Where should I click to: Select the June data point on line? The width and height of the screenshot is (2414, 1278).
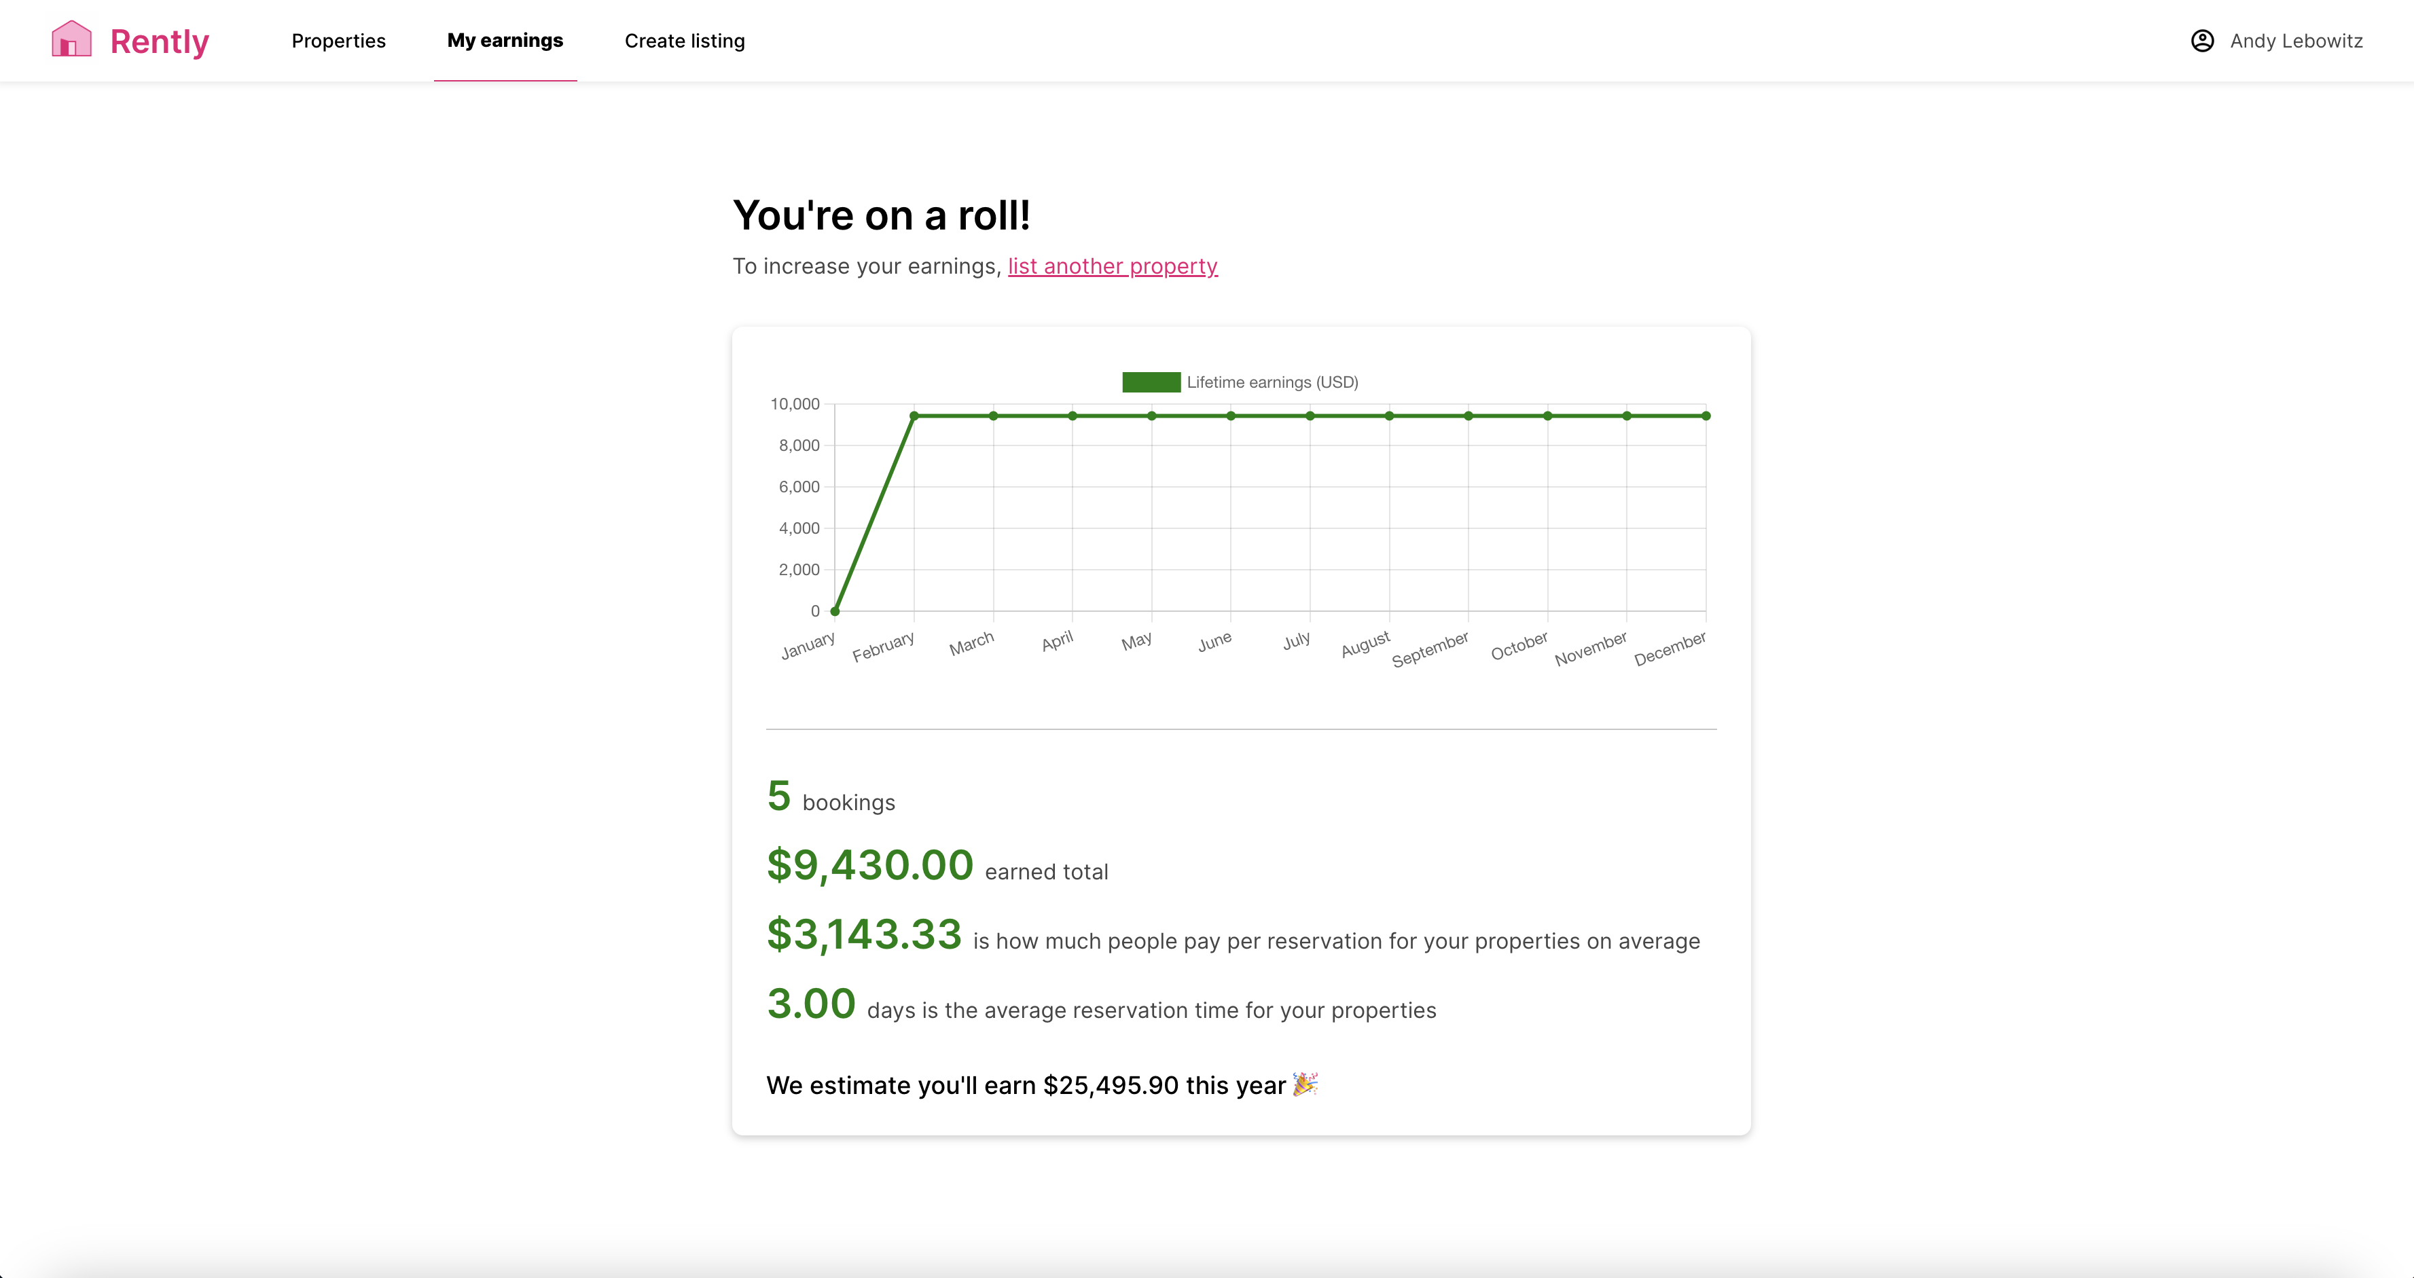click(1231, 416)
